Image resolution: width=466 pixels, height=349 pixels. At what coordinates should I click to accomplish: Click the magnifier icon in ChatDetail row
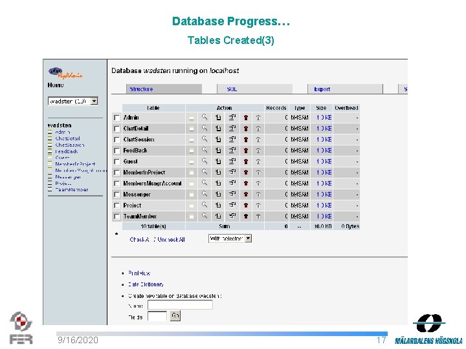coord(205,128)
